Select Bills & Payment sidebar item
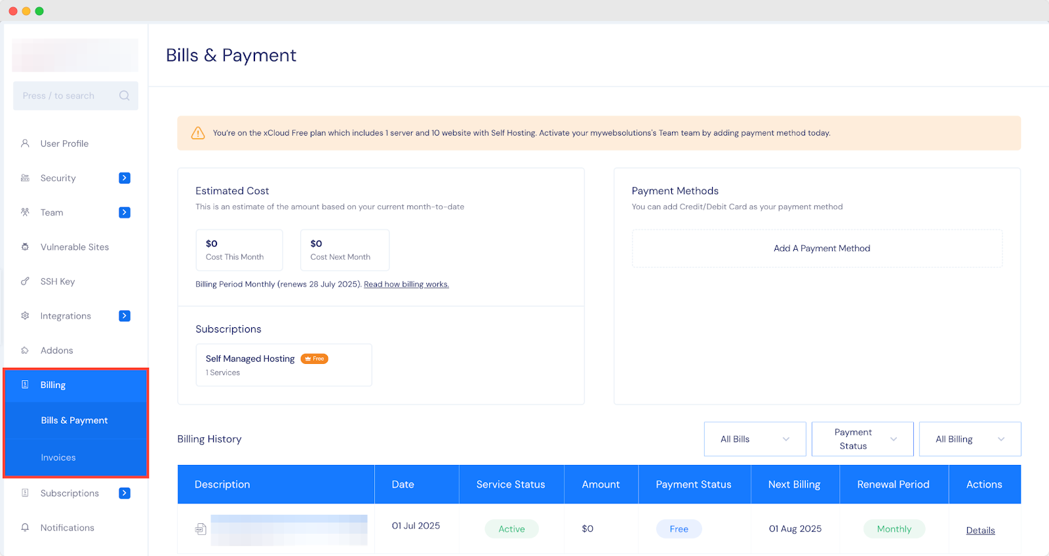 (74, 420)
